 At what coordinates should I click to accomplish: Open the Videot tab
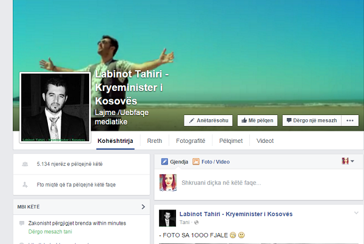pyautogui.click(x=265, y=141)
